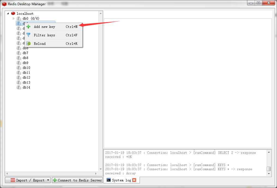Click the tree panel scroll-down arrow

click(x=101, y=169)
